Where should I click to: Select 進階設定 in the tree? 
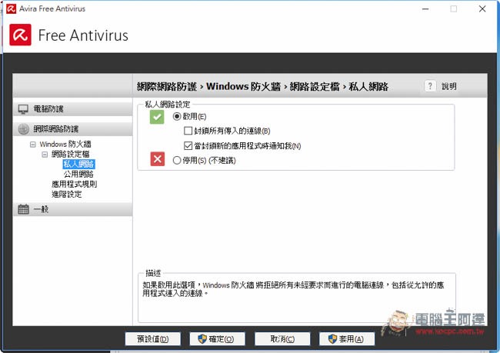point(67,195)
